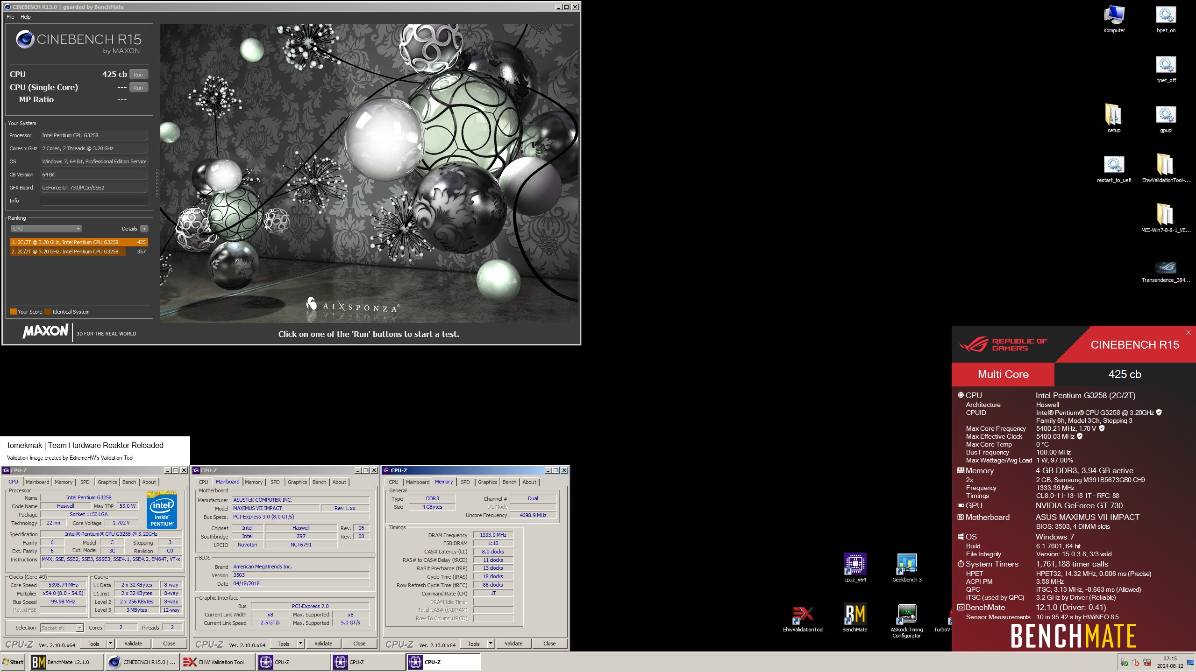
Task: Open the restart_to_uefi shortcut
Action: click(1114, 169)
